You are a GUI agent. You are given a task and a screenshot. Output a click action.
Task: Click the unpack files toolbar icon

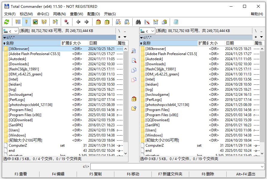click(107, 22)
